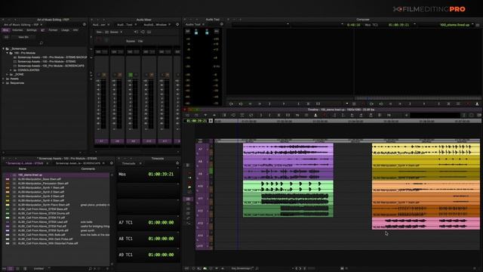The image size is (483, 272).
Task: Open the STEMS bin fast menu icon
Action: (112, 163)
